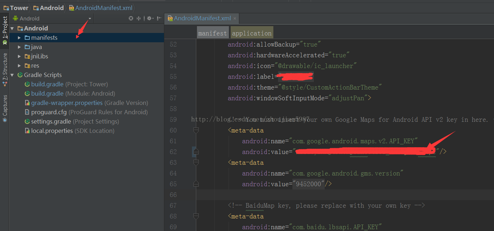Viewport: 494px width, 231px height.
Task: Collapse the Gradle Scripts node
Action: pos(12,75)
